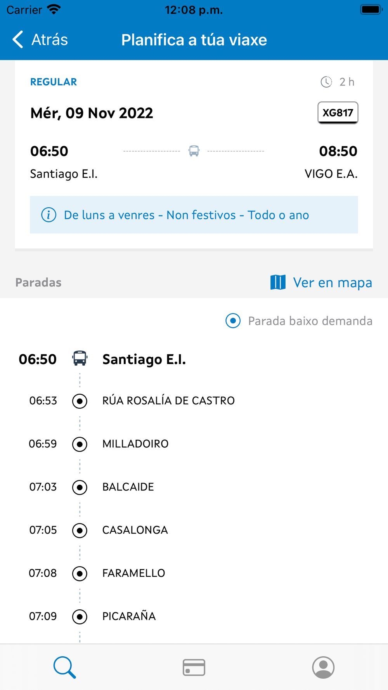Select the RÚA ROSALÍA DE CASTRO stop marker
This screenshot has width=388, height=690.
(x=80, y=401)
